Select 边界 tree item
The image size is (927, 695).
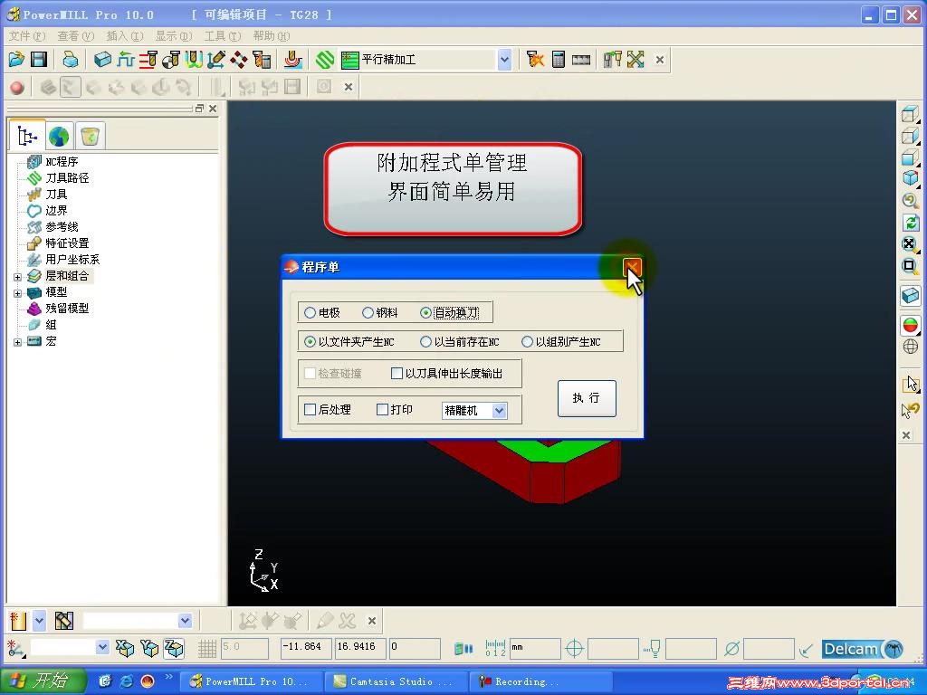56,210
